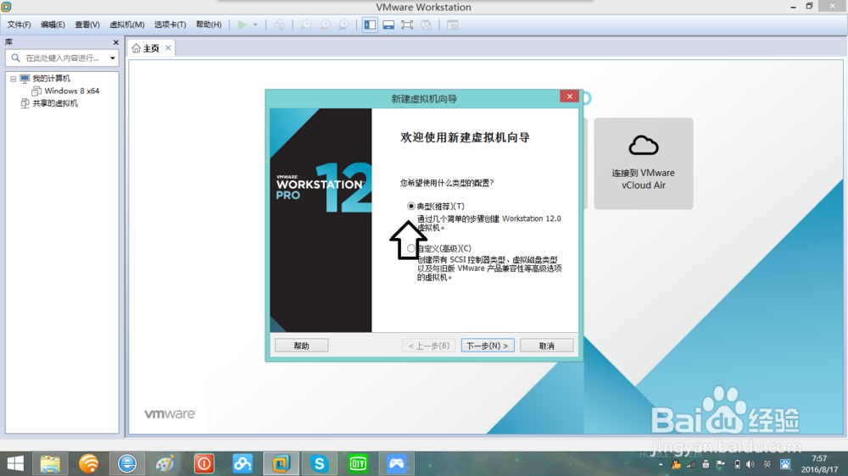
Task: Click the VMware Workstation taskbar icon
Action: 281,463
